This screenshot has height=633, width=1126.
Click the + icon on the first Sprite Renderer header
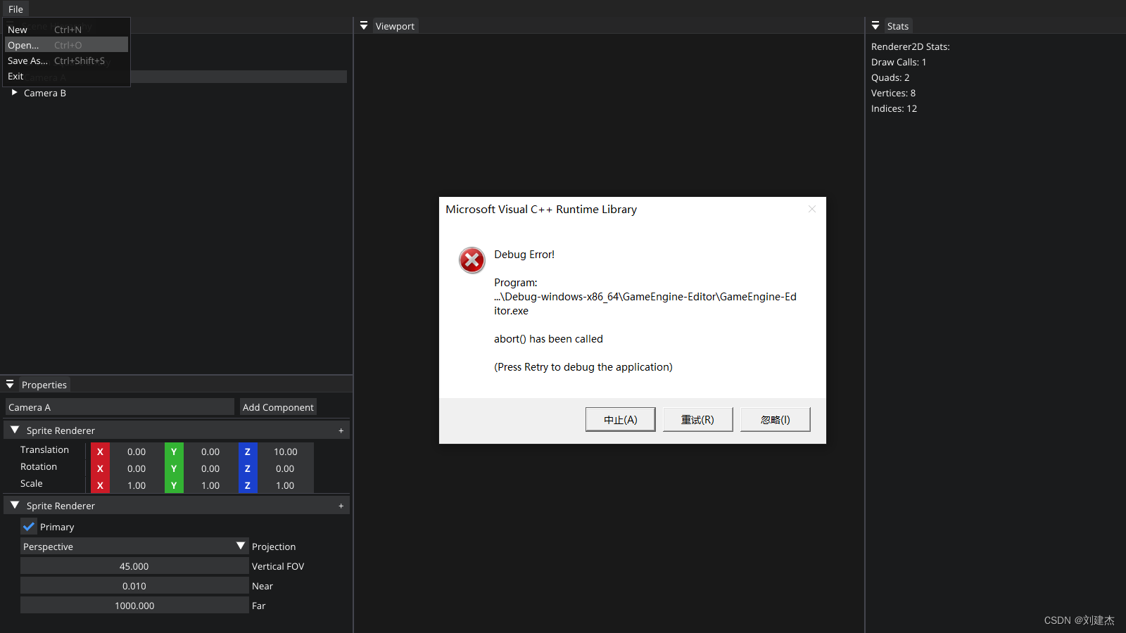coord(341,430)
